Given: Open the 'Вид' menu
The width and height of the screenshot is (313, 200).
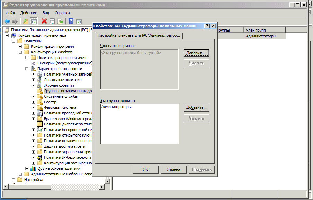Looking at the screenshot, I should pos(46,13).
